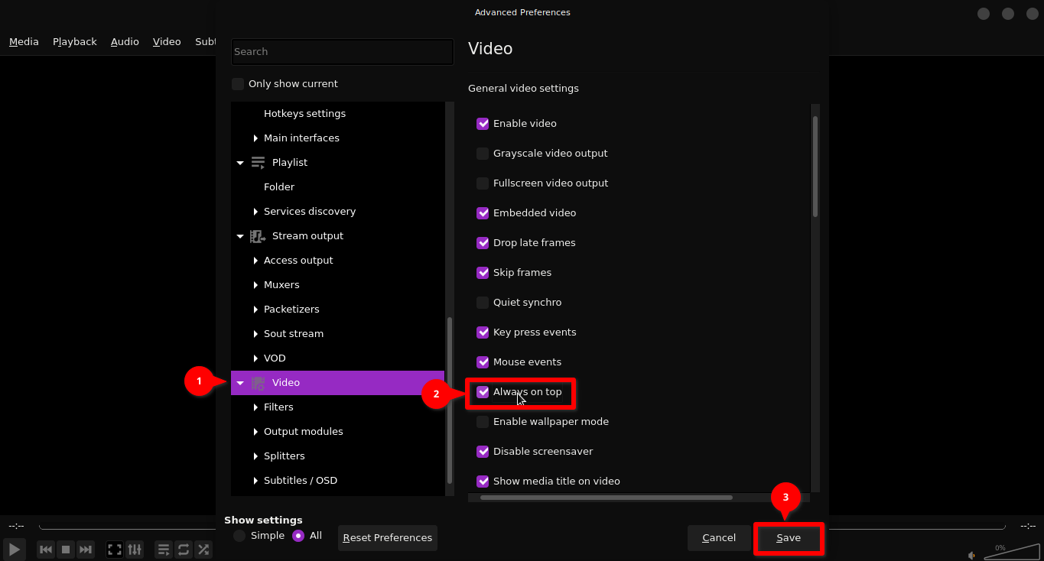
Task: Enable shuffle with the random icon
Action: 203,550
